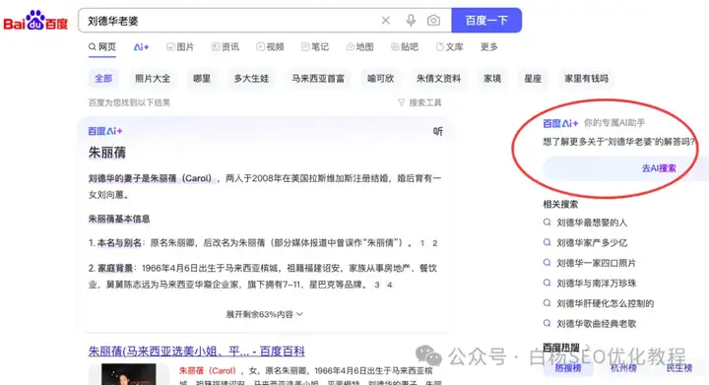Select the 热搜榜 tab

[x=568, y=368]
